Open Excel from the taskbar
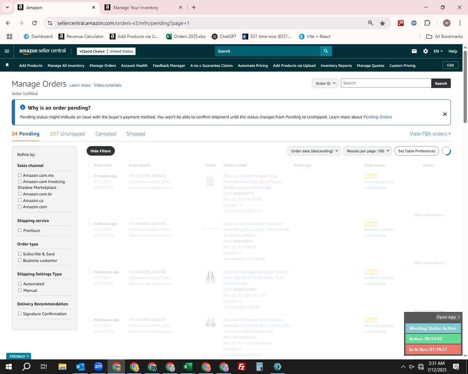This screenshot has width=468, height=374. (x=188, y=367)
